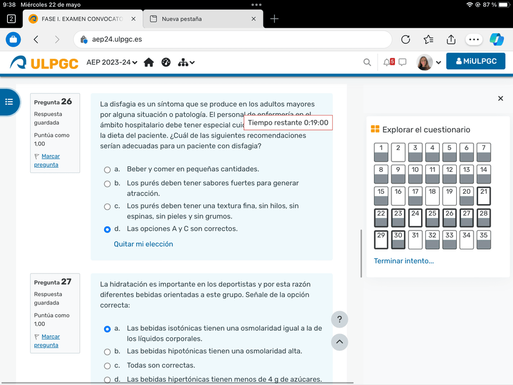Open the search magnifier icon

pos(367,62)
